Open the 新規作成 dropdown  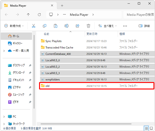pyautogui.click(x=14, y=26)
